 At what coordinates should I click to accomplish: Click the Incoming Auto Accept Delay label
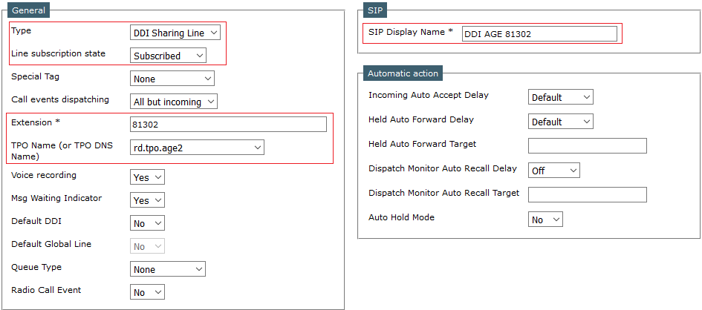point(429,95)
